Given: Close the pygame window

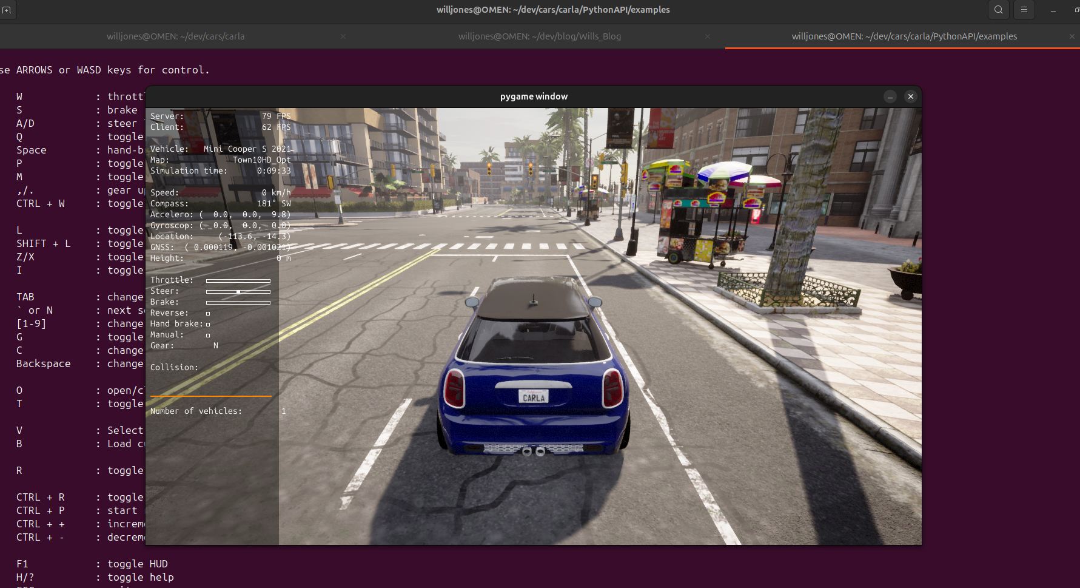Looking at the screenshot, I should point(911,96).
